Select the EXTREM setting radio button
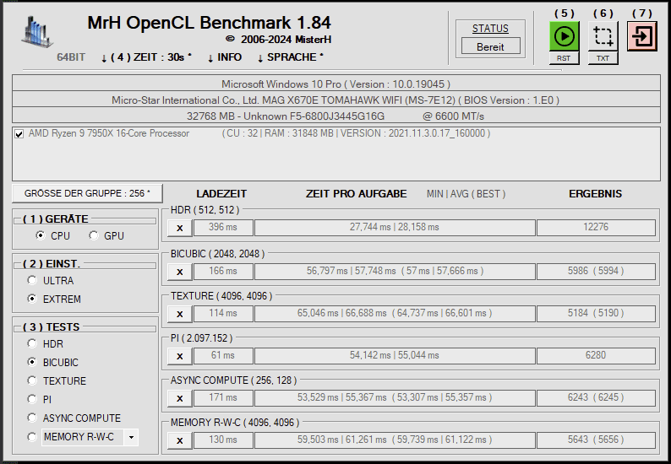 pos(32,299)
